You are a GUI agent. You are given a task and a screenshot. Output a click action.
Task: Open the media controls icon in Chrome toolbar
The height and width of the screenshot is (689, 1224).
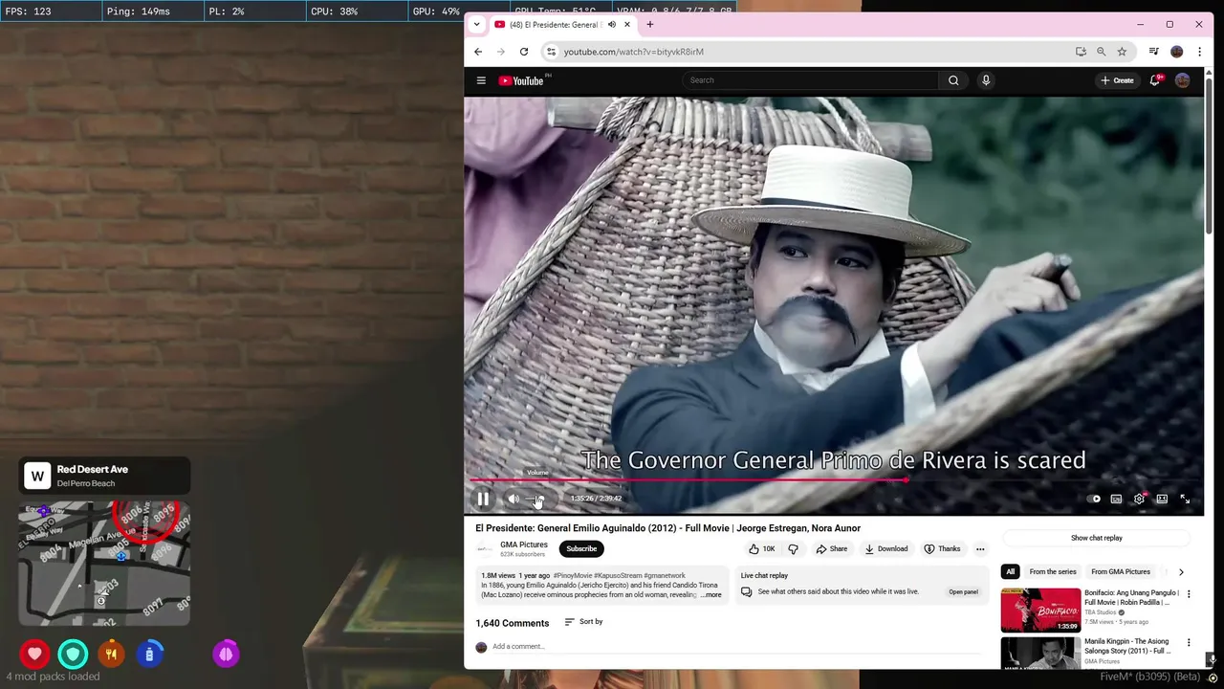(x=1154, y=52)
